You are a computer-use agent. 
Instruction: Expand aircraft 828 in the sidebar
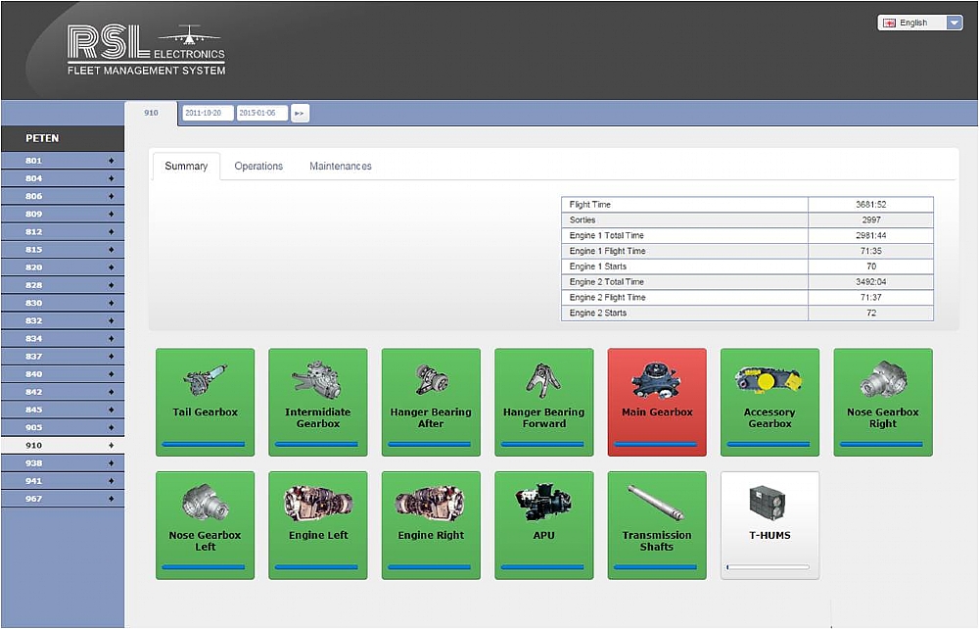click(112, 285)
